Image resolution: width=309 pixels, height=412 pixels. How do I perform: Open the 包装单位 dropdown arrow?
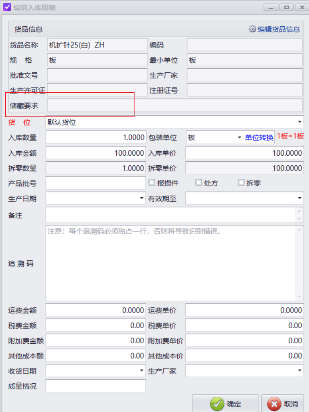pyautogui.click(x=240, y=137)
